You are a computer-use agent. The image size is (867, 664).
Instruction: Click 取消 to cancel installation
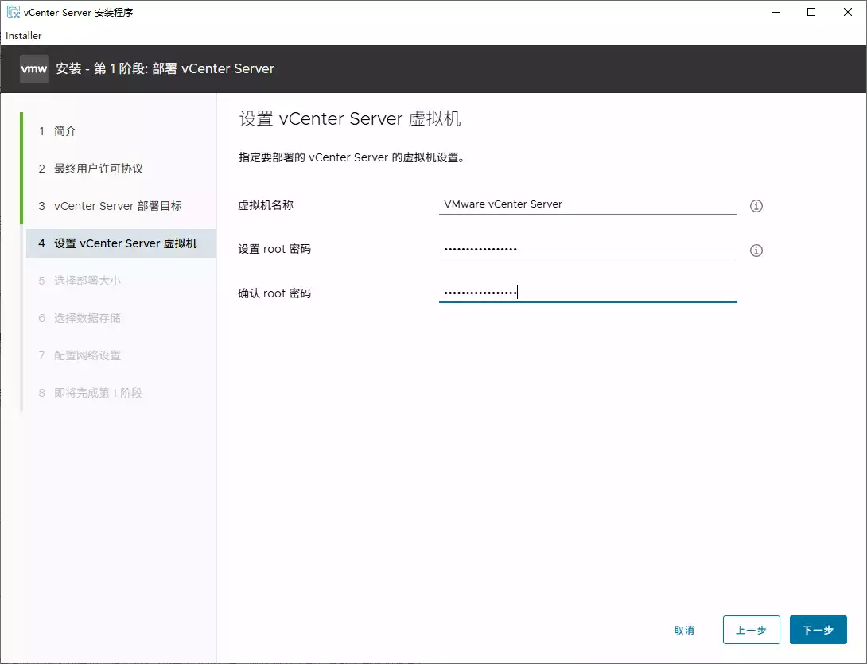[684, 631]
